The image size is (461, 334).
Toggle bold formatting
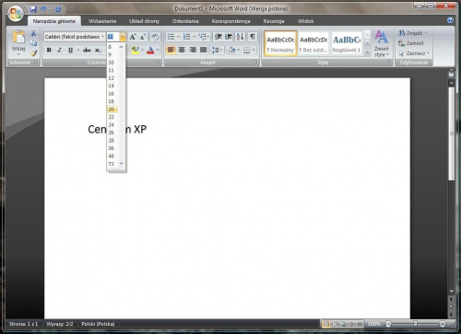point(49,50)
